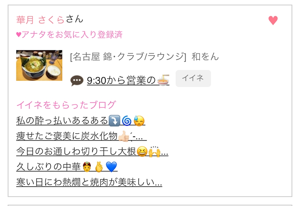300x206 pixels.
Task: Open blog 寒い日にわ熱燗と焼肉が美味しい
Action: click(x=89, y=182)
